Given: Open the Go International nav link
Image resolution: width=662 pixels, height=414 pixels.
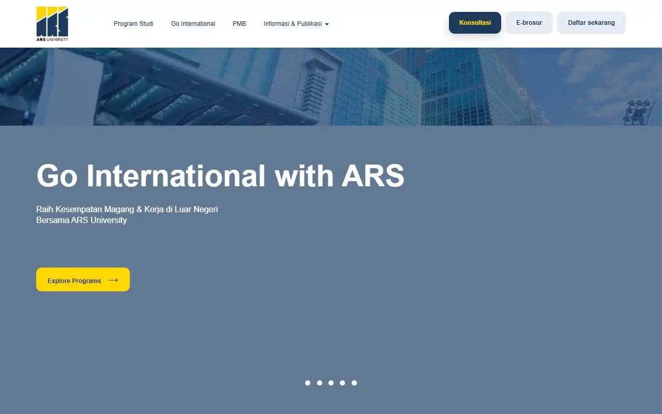Looking at the screenshot, I should click(x=193, y=24).
